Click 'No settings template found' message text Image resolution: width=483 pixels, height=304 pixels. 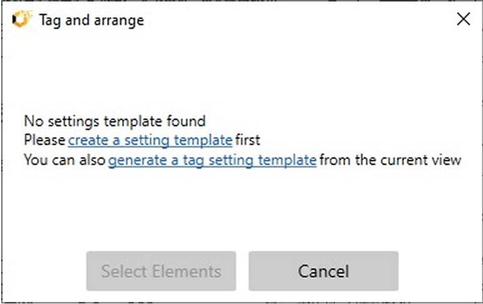114,120
